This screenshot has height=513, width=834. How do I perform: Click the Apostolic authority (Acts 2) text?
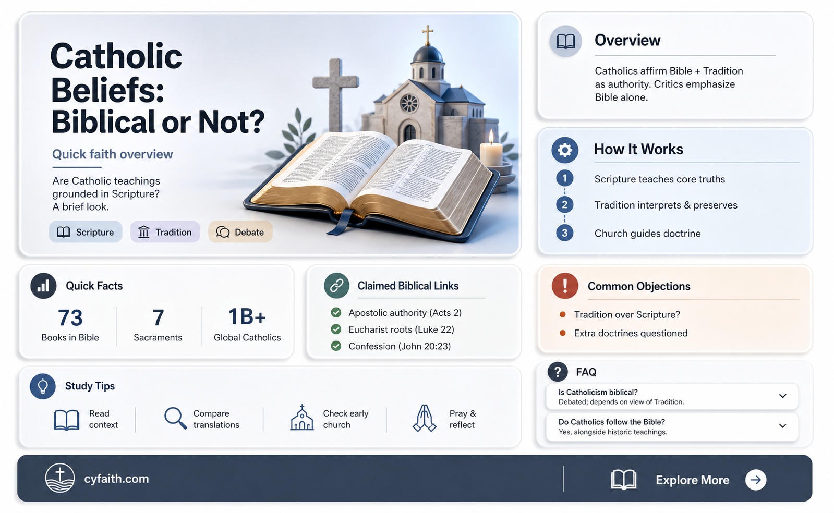(405, 313)
